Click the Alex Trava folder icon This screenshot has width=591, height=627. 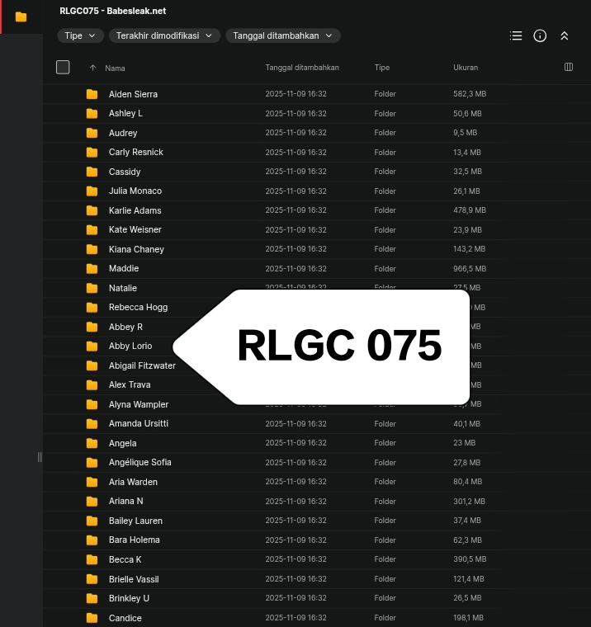tap(92, 385)
